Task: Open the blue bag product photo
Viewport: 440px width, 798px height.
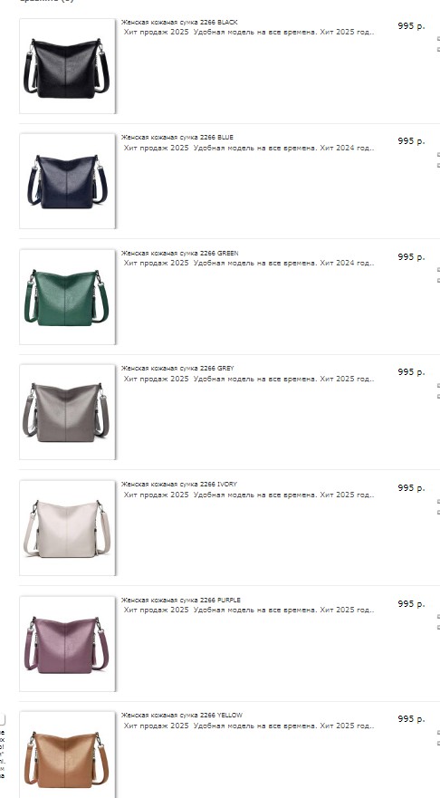Action: click(67, 181)
